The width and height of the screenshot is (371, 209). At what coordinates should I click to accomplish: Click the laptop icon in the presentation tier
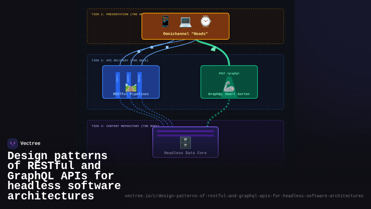pos(185,21)
